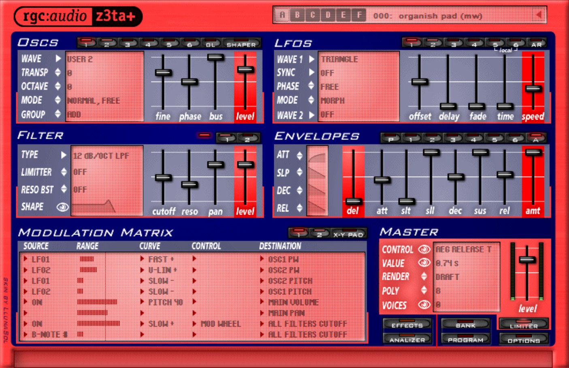Select the P envelope tab
The image size is (569, 368).
pos(391,138)
